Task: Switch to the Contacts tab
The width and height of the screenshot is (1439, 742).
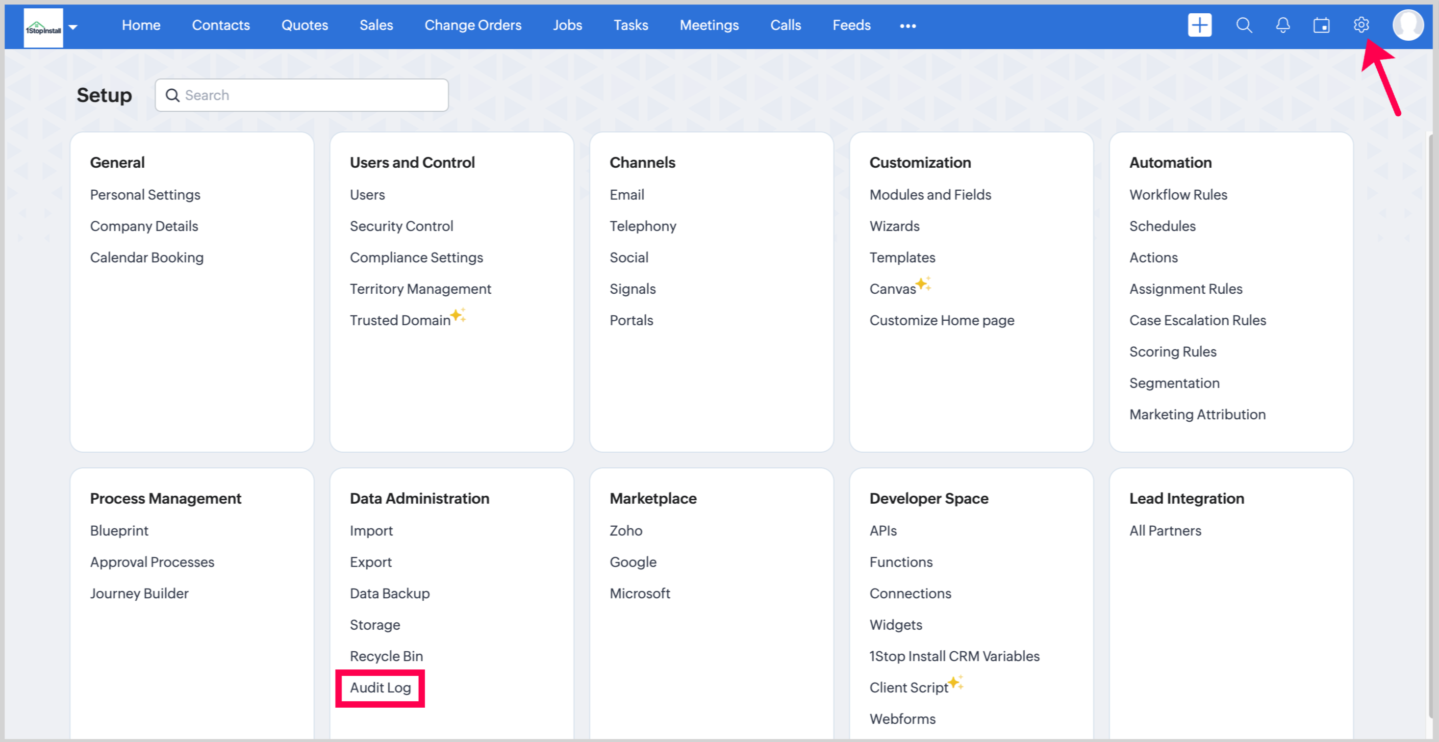Action: tap(221, 25)
